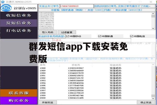Click list entry 13257821176
157x105 pixels.
46,19
